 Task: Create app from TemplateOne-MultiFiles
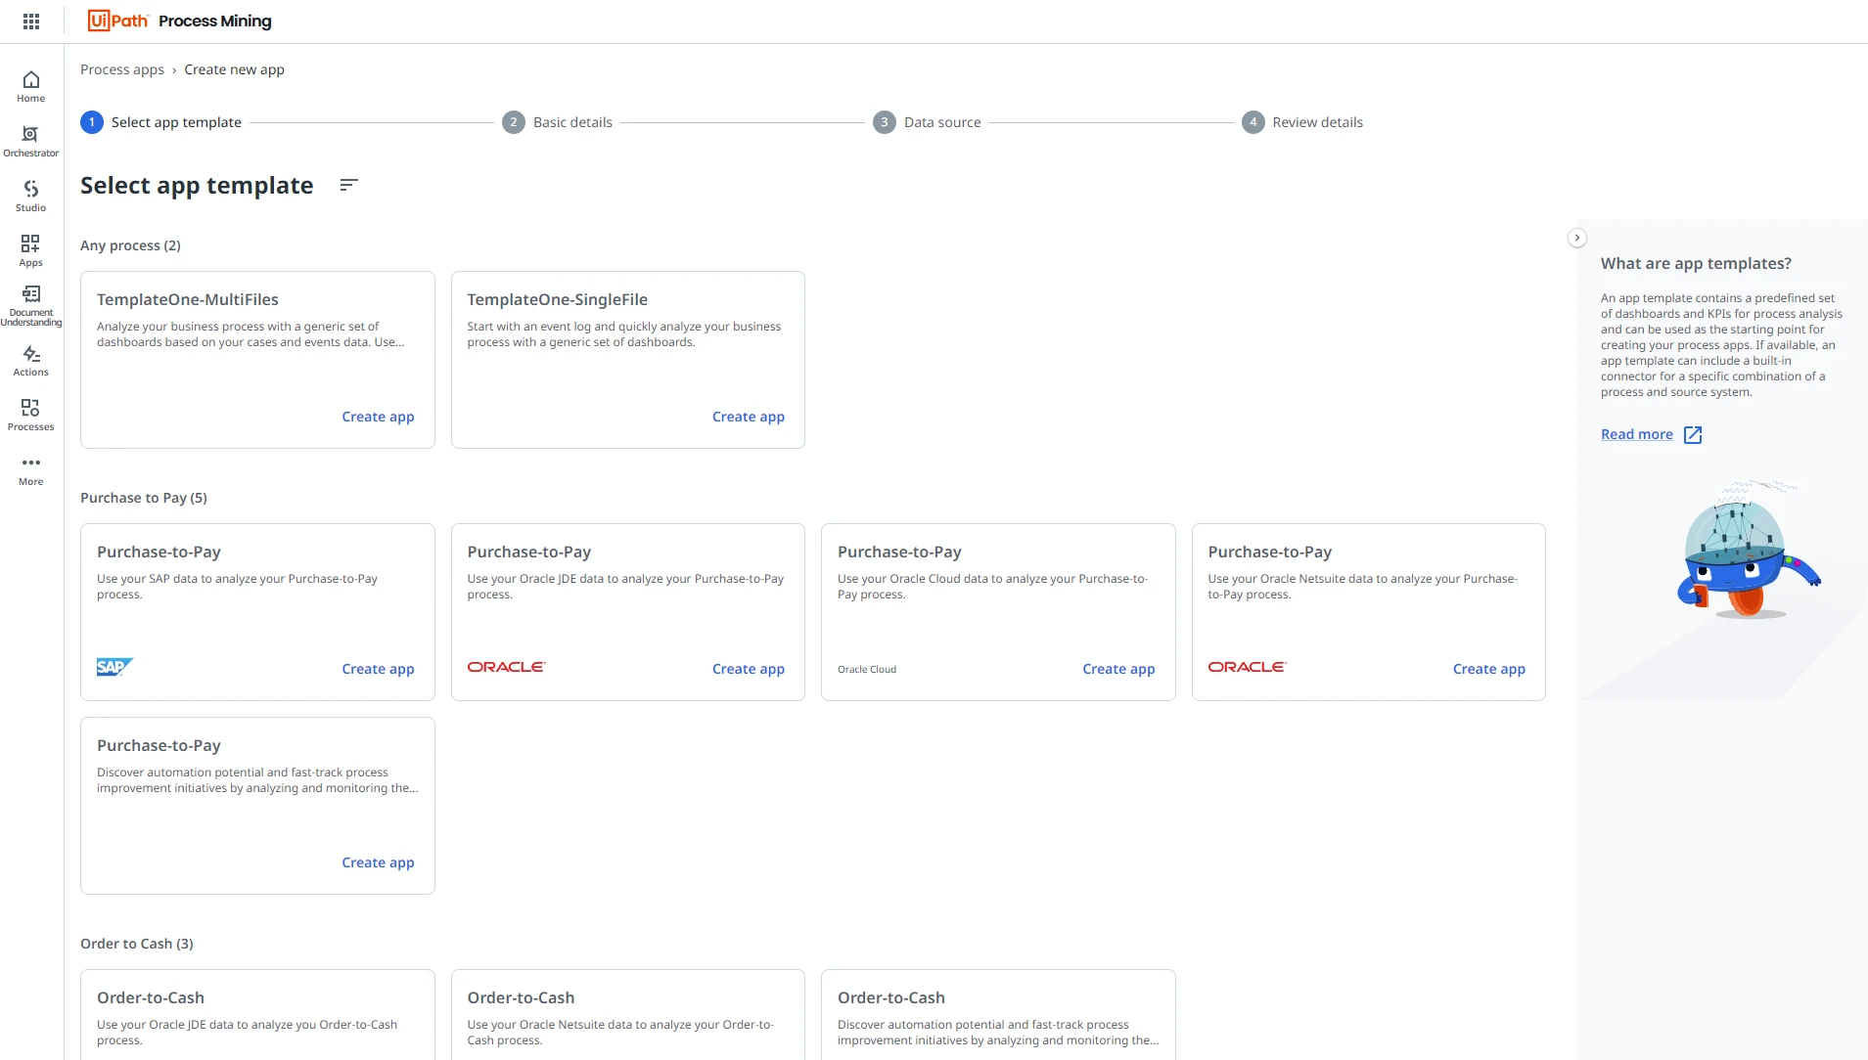pyautogui.click(x=378, y=417)
